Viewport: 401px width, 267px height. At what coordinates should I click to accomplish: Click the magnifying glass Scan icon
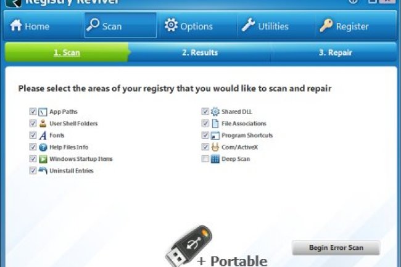coord(93,25)
